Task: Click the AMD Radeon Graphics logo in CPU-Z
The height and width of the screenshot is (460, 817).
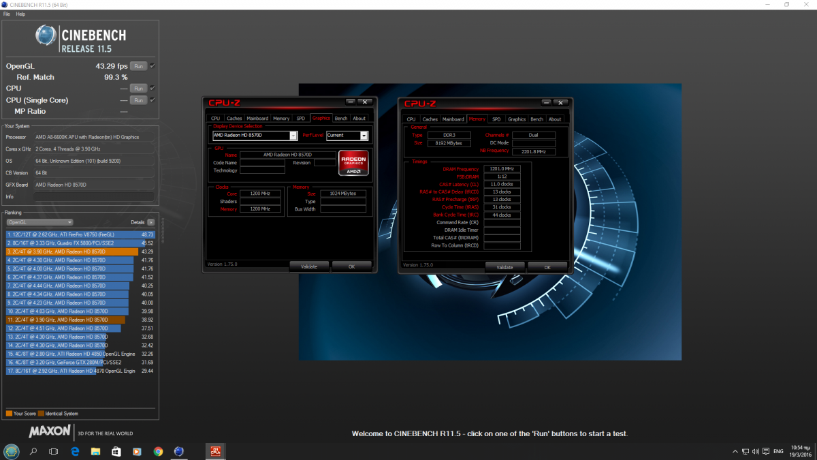Action: click(x=353, y=163)
